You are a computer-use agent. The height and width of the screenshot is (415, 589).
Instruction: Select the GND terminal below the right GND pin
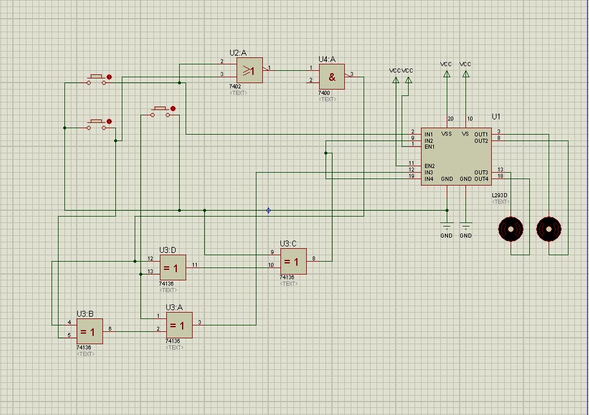(465, 226)
